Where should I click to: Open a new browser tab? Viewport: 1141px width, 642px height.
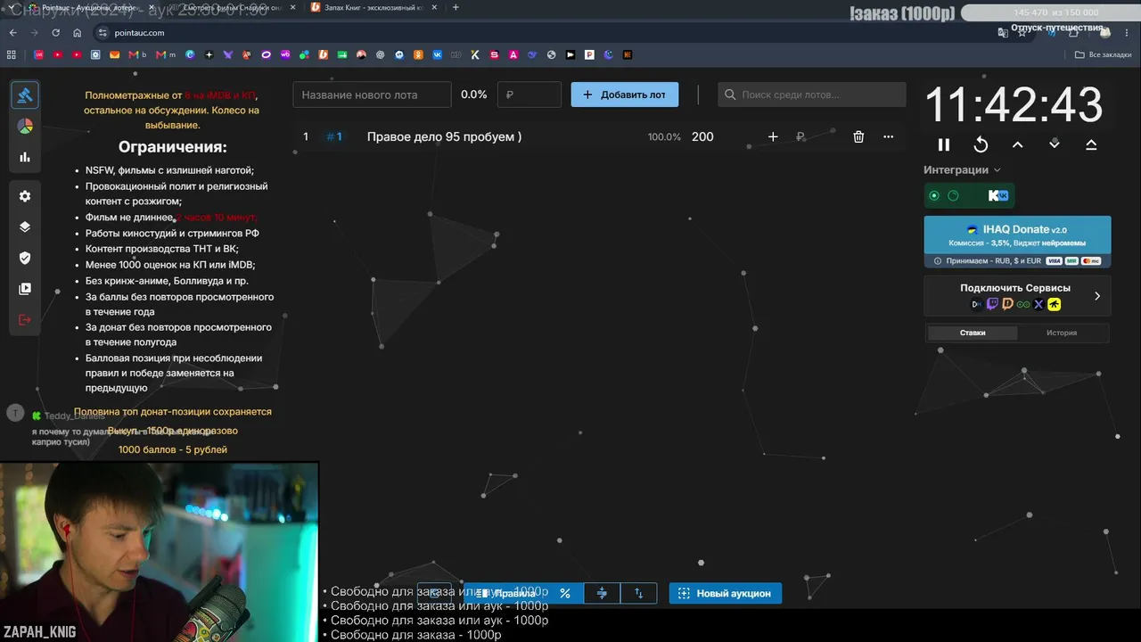tap(456, 7)
